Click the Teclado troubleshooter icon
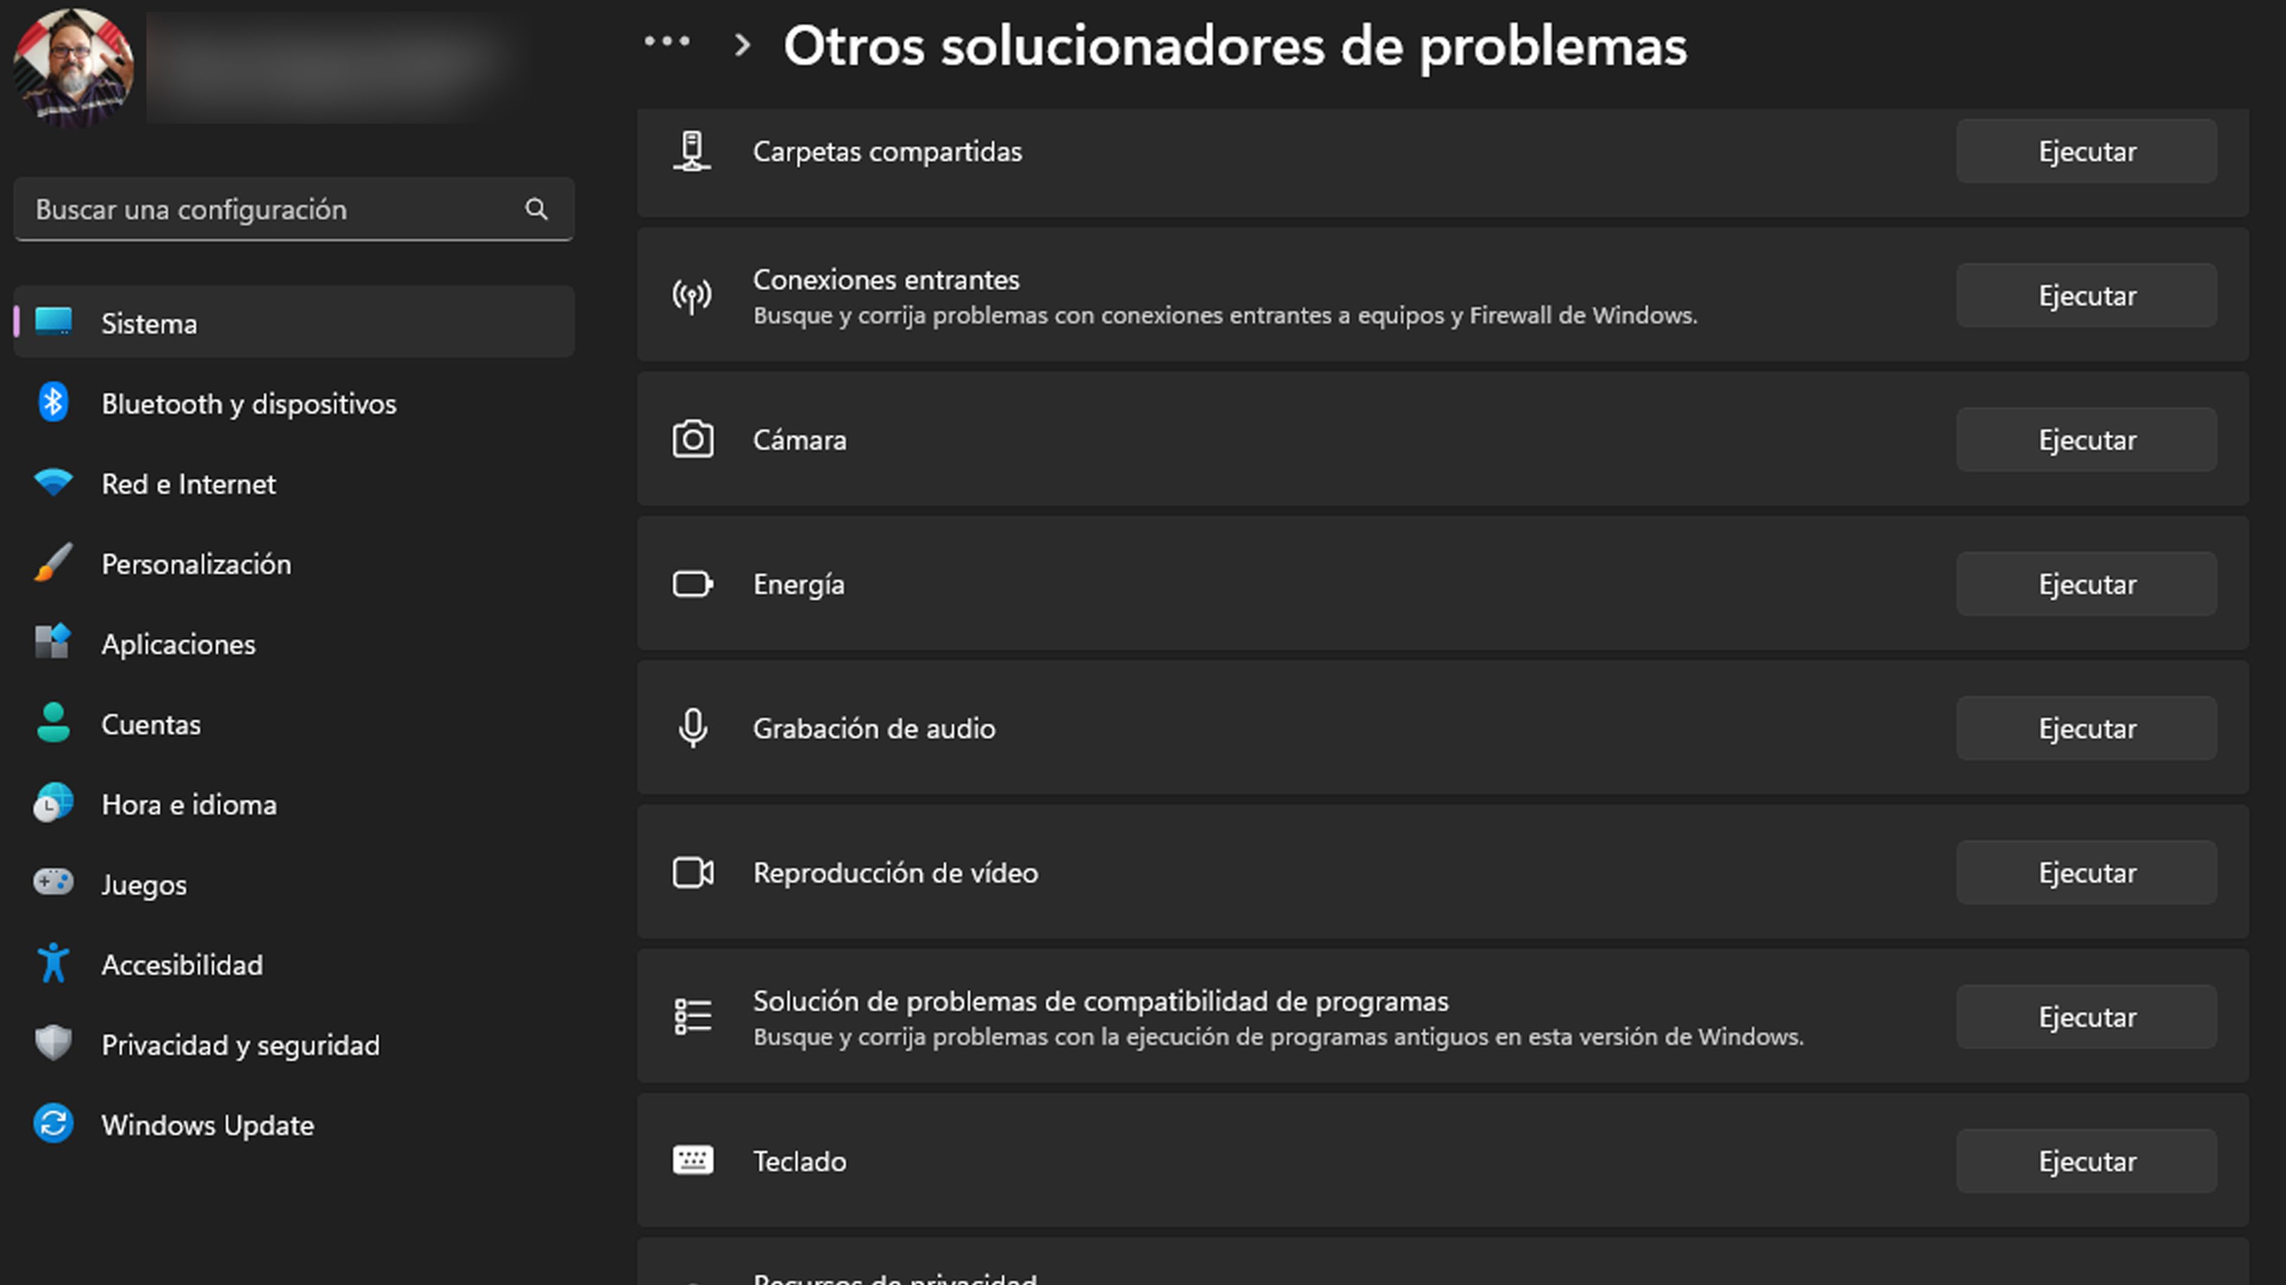Screen dimensions: 2286x1285 [692, 1159]
